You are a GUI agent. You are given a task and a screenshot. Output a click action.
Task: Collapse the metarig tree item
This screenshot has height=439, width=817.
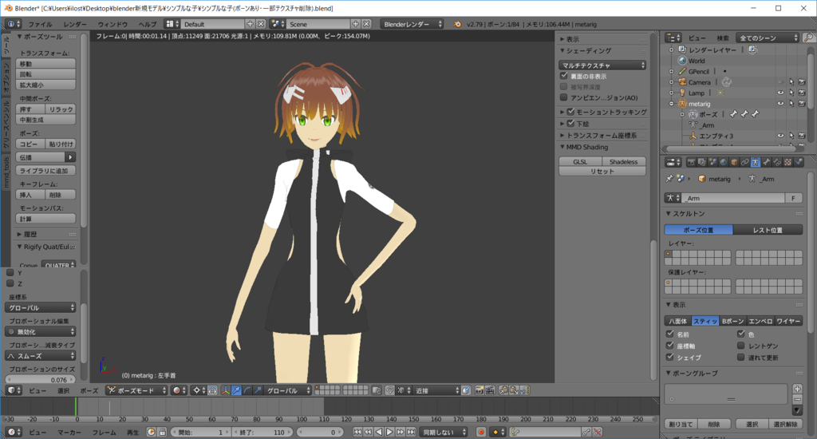point(672,104)
